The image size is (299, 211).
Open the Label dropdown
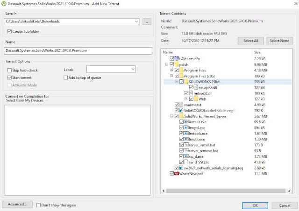click(x=133, y=69)
